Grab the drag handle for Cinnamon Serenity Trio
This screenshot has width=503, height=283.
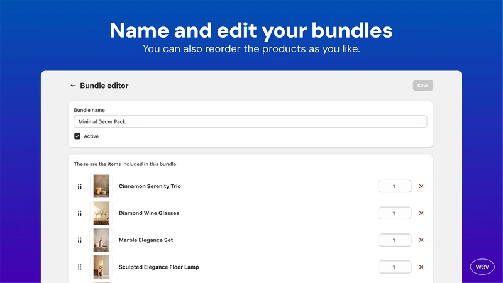coord(80,186)
